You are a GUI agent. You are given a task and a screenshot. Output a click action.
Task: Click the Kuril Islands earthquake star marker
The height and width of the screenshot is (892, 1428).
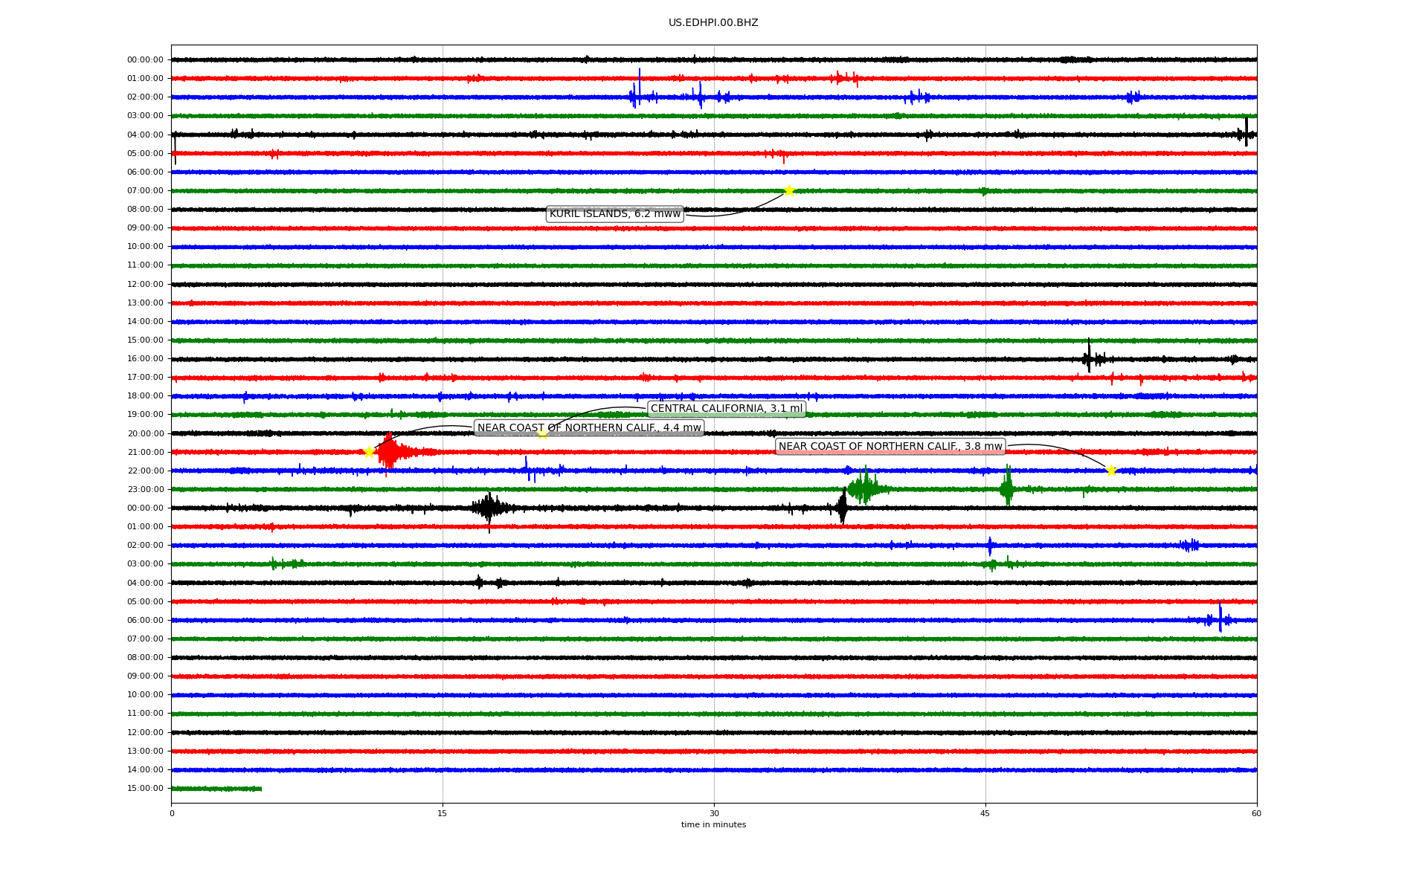pyautogui.click(x=788, y=190)
